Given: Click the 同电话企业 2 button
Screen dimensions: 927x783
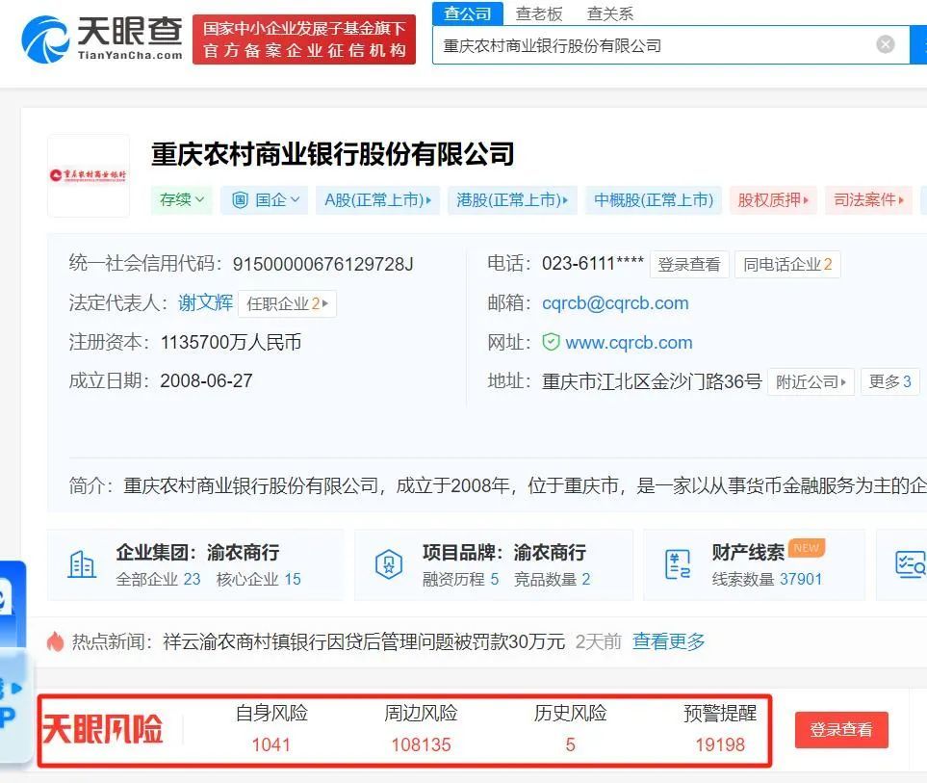Looking at the screenshot, I should click(x=787, y=264).
